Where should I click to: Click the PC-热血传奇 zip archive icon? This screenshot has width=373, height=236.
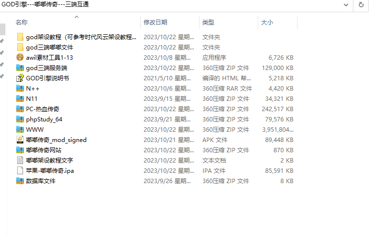point(20,109)
